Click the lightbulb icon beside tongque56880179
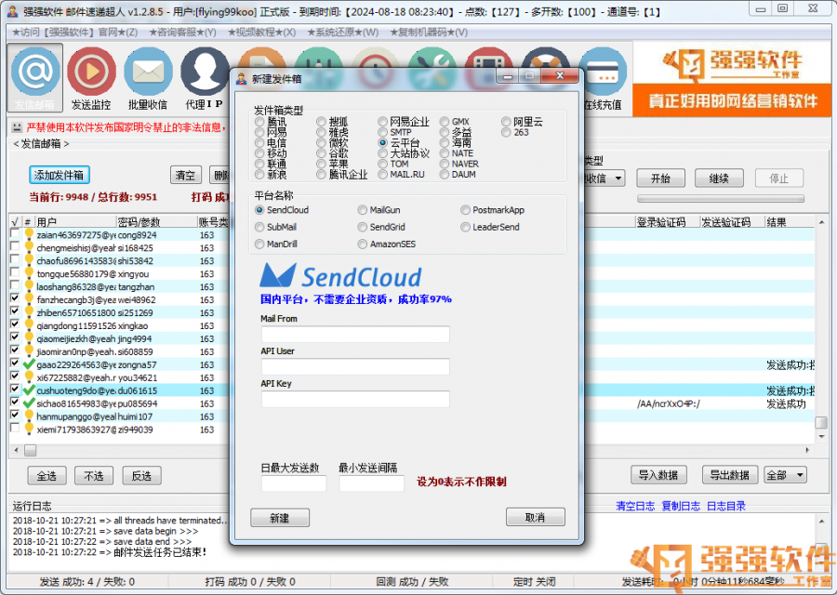Image resolution: width=837 pixels, height=595 pixels. tap(29, 273)
